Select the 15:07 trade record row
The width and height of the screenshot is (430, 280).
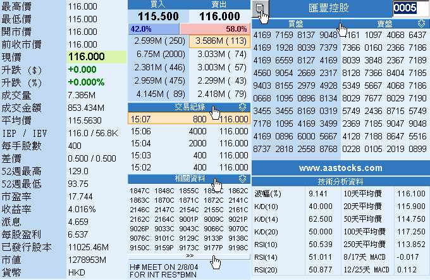click(x=189, y=119)
